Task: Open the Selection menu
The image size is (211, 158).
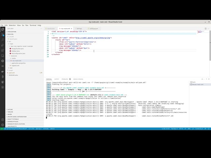Action: click(x=12, y=25)
